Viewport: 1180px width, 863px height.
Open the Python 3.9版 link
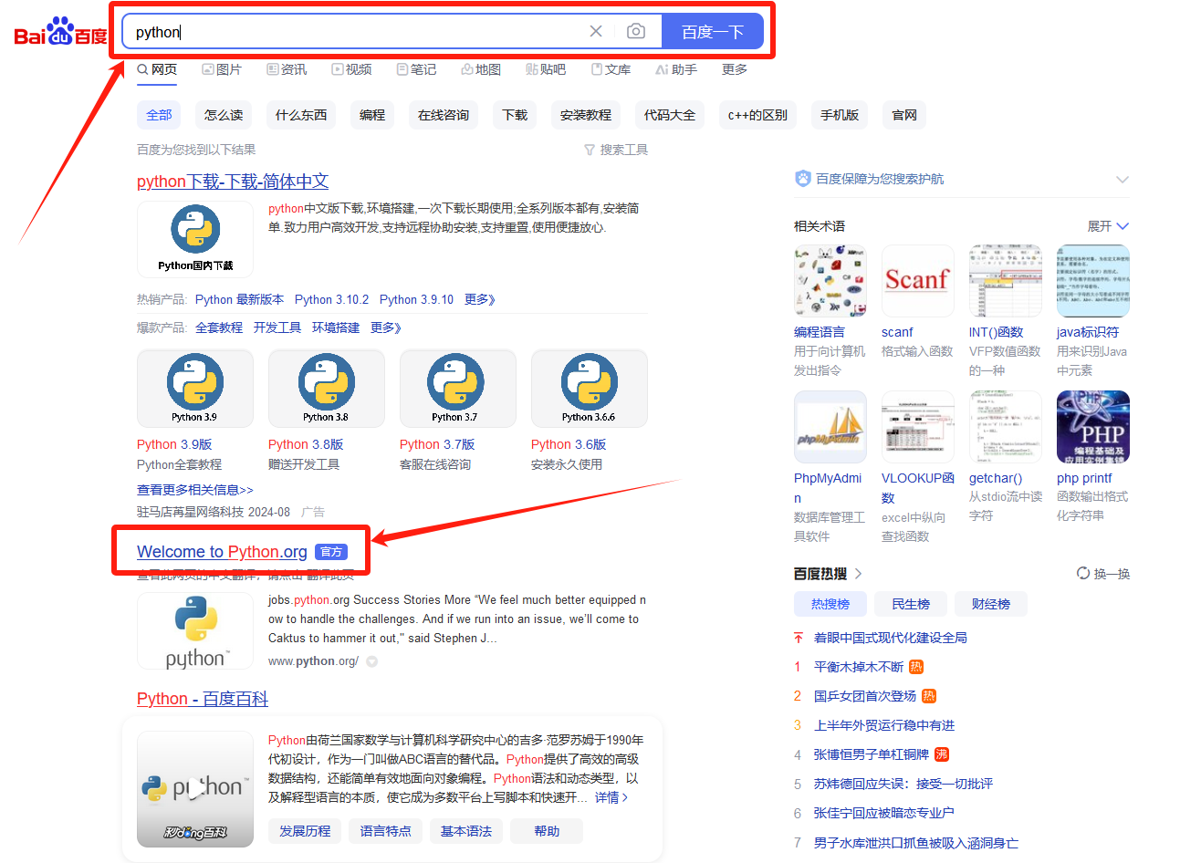point(174,444)
